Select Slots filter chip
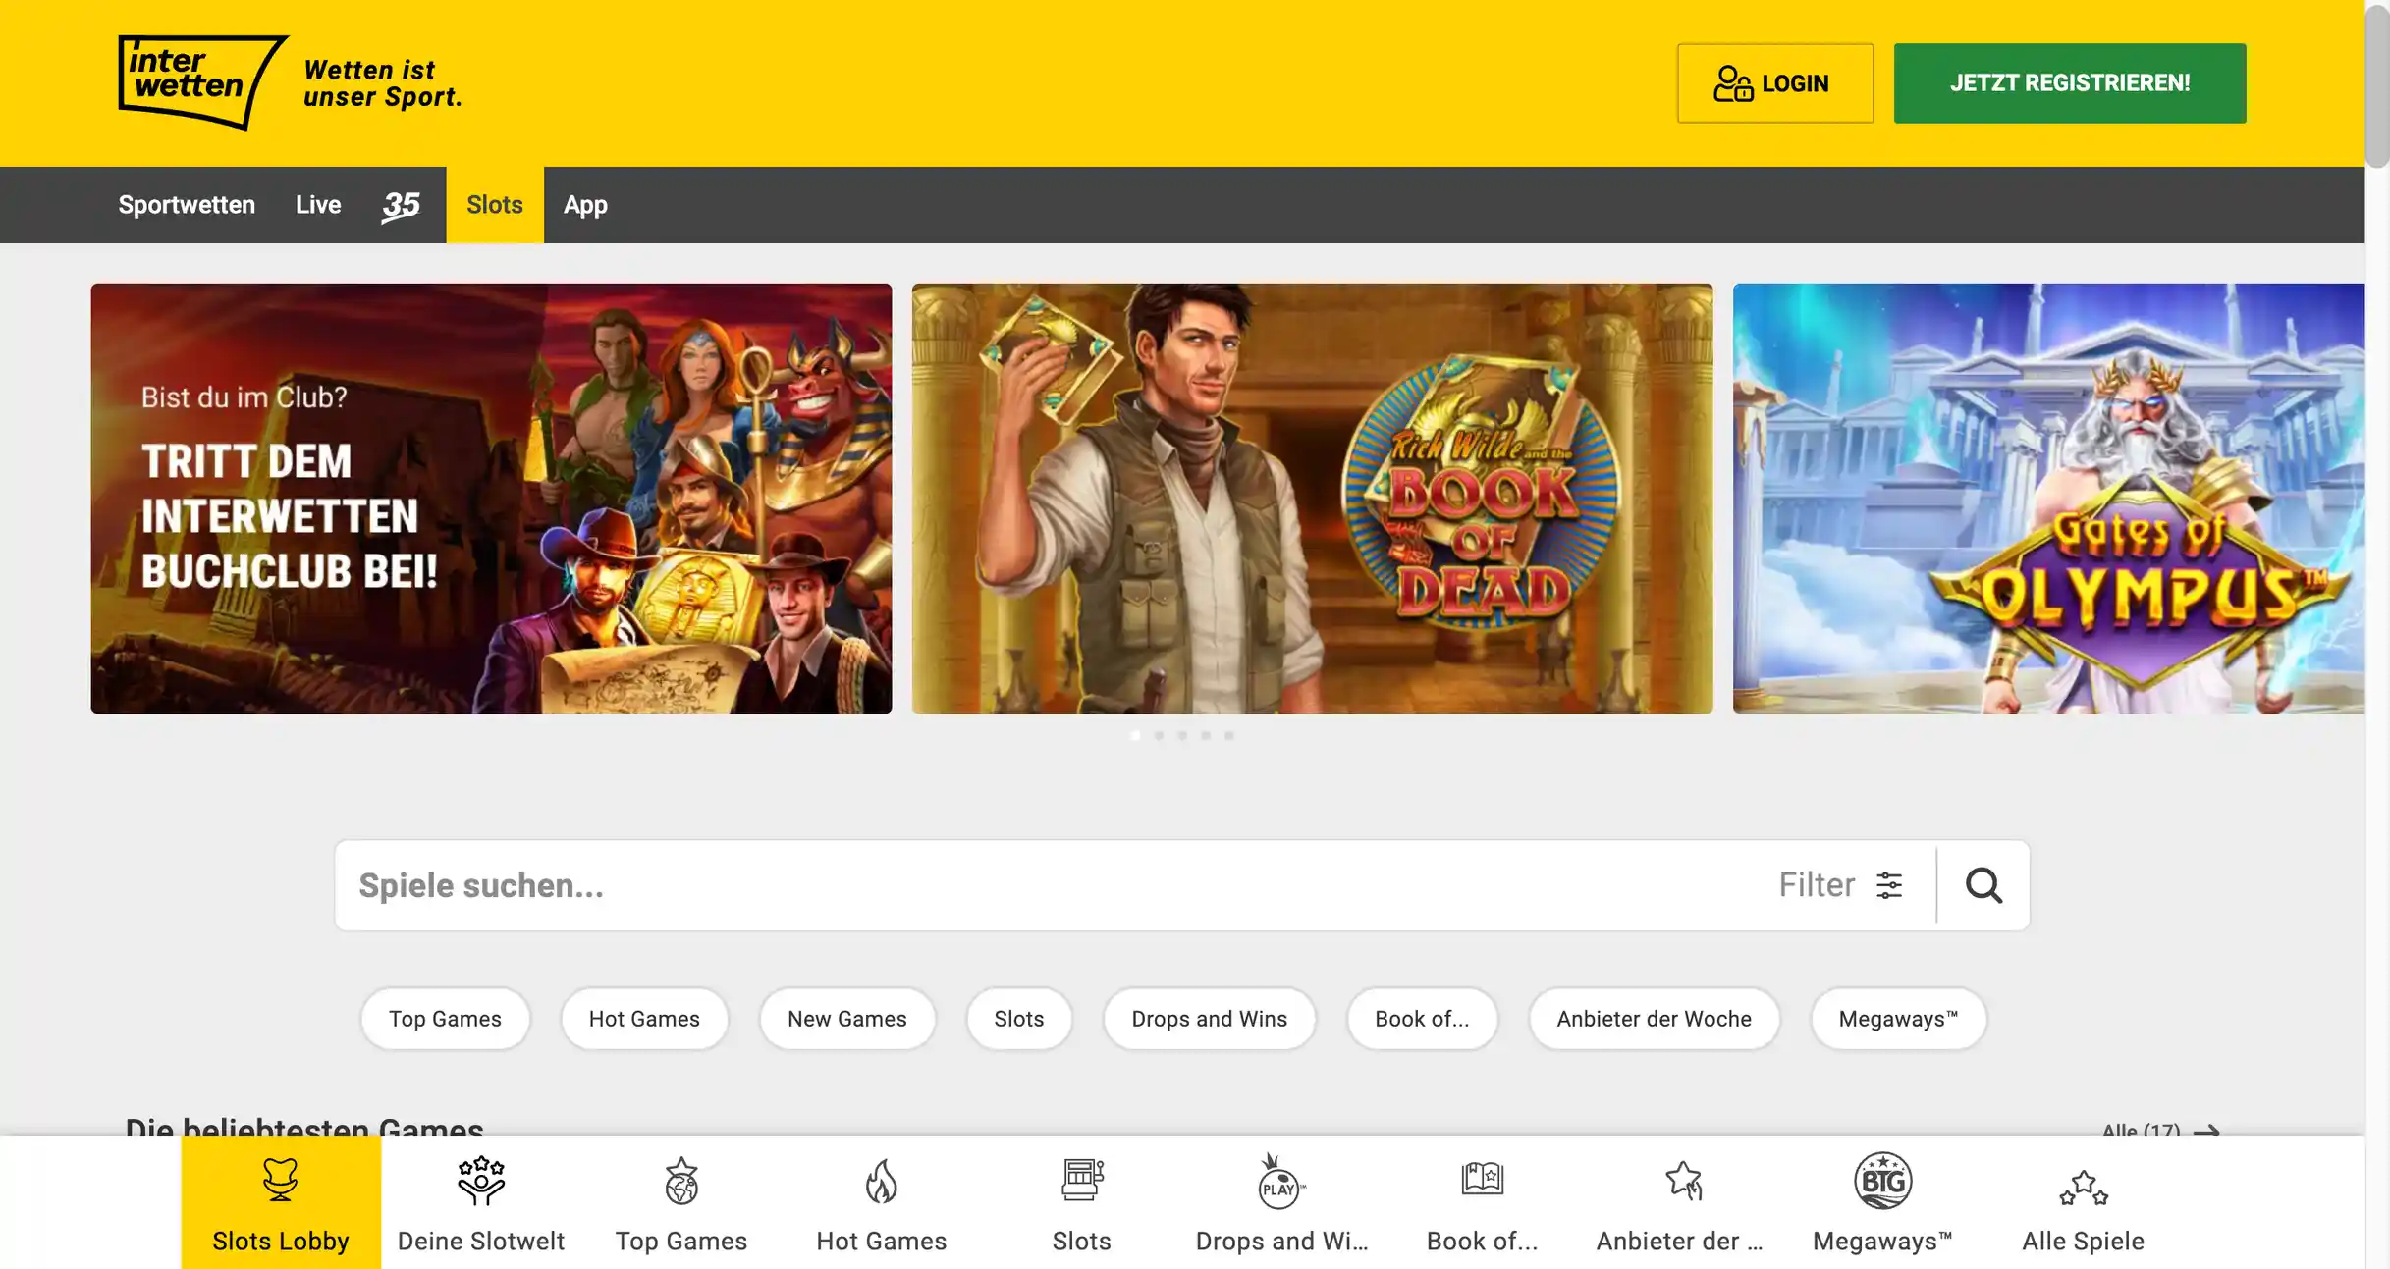2390x1269 pixels. 1019,1019
